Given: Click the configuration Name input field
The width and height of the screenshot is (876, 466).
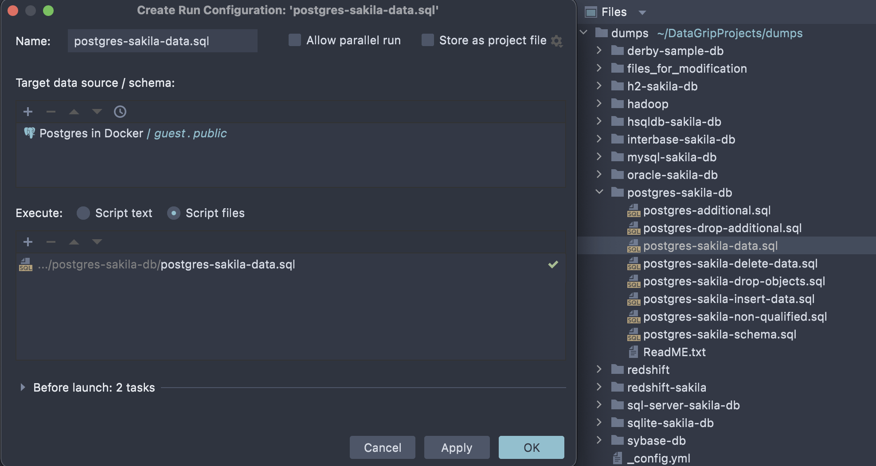Looking at the screenshot, I should [162, 41].
